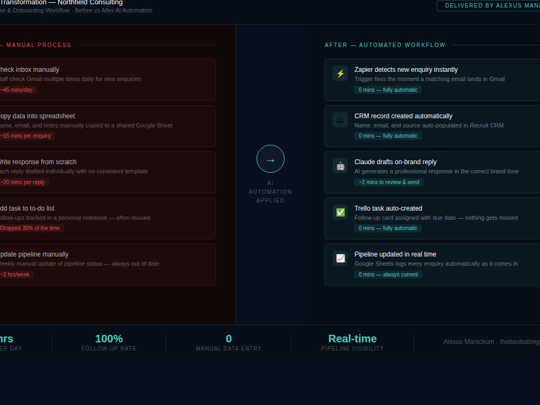Click the chart icon for Pipeline updated
Screen dimensions: 540x405
(340, 258)
